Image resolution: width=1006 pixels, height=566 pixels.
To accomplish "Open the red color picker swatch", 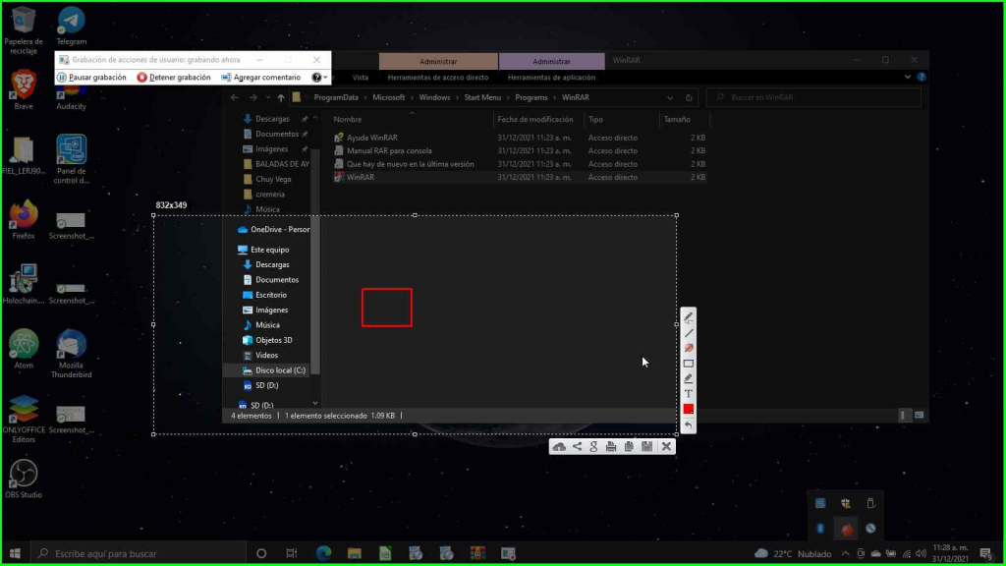I will [x=689, y=409].
